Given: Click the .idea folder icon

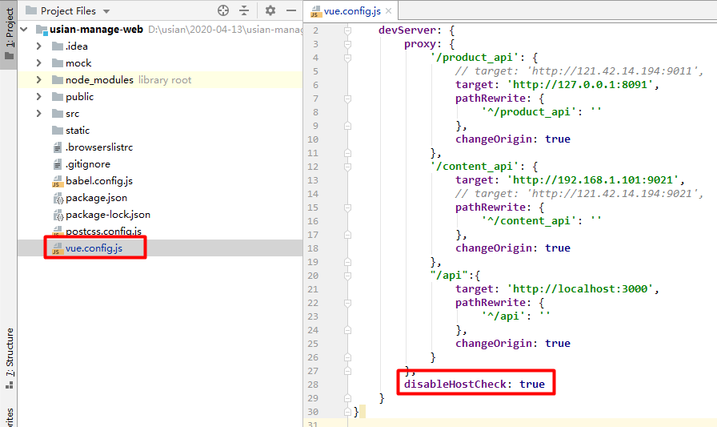Looking at the screenshot, I should click(58, 46).
